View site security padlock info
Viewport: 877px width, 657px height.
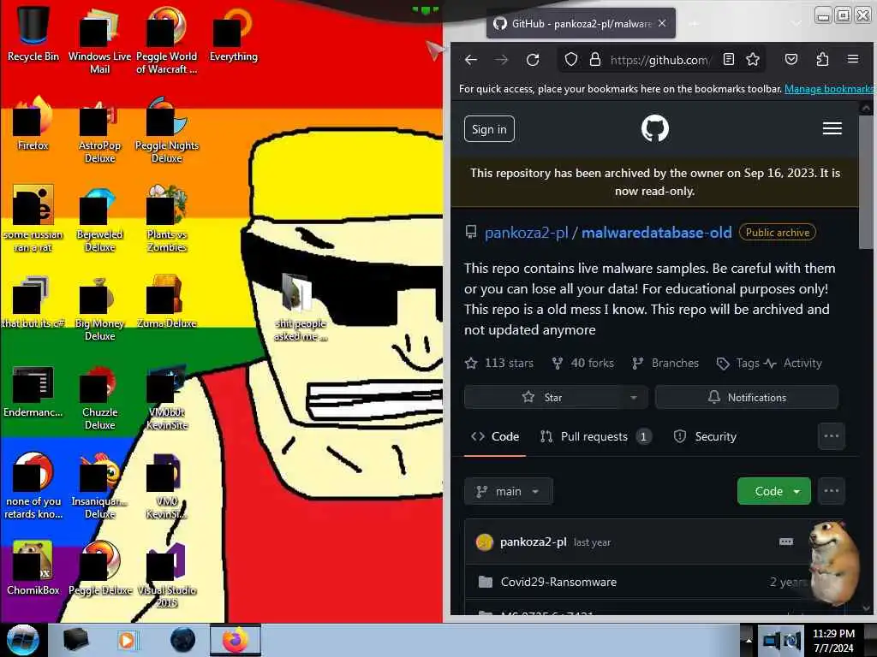click(595, 60)
